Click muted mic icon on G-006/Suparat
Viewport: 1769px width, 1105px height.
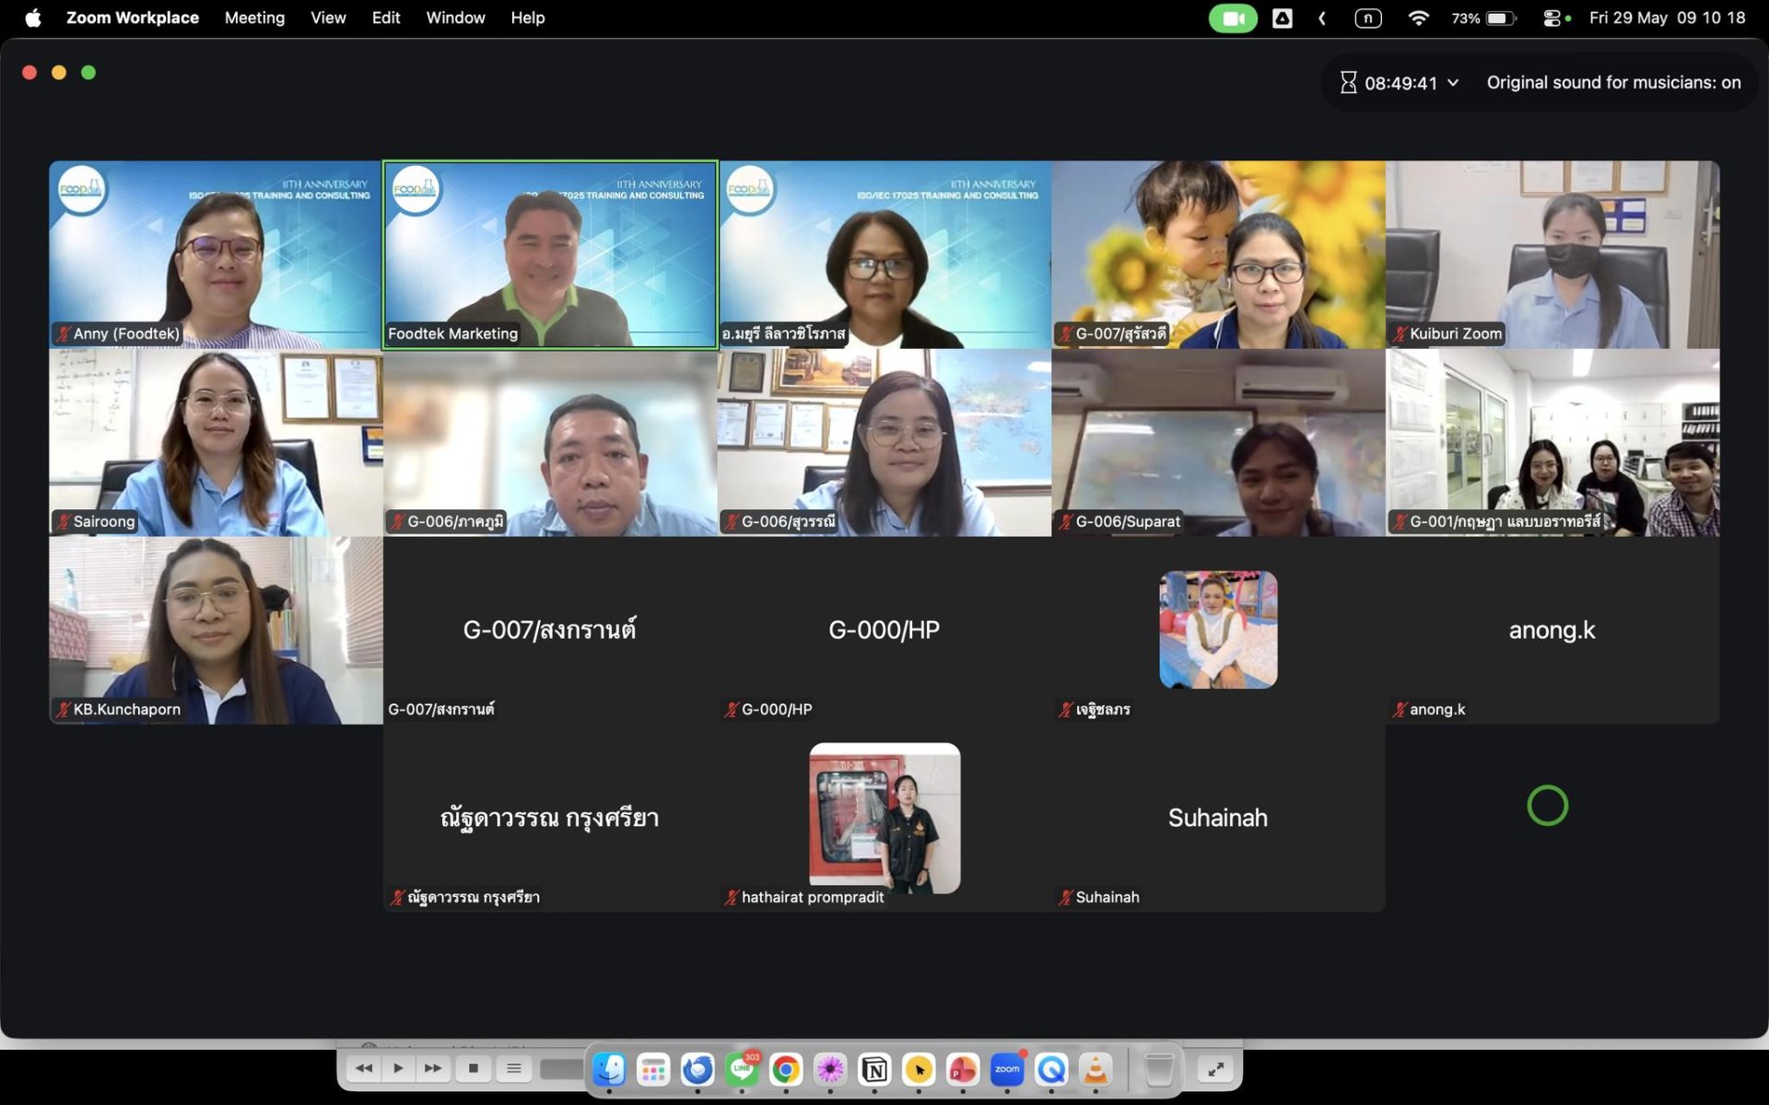pyautogui.click(x=1066, y=522)
